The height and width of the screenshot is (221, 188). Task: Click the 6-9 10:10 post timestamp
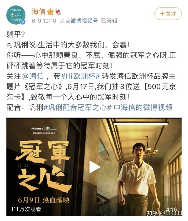pyautogui.click(x=44, y=21)
